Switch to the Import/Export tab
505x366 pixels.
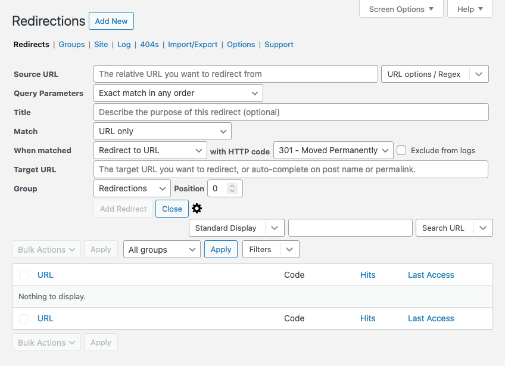(192, 44)
